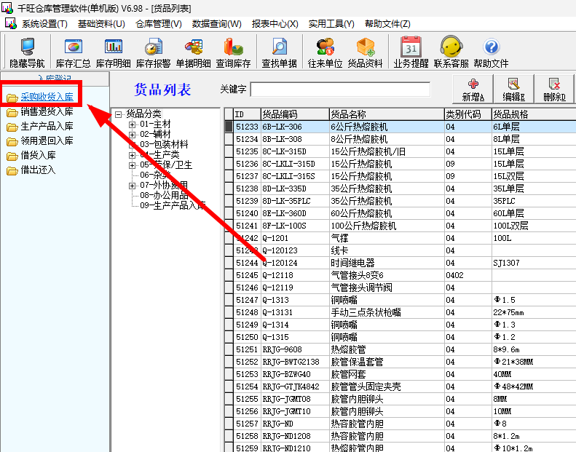Select the 09-生产产品入库 tree category
Viewport: 576px width, 452px height.
173,205
